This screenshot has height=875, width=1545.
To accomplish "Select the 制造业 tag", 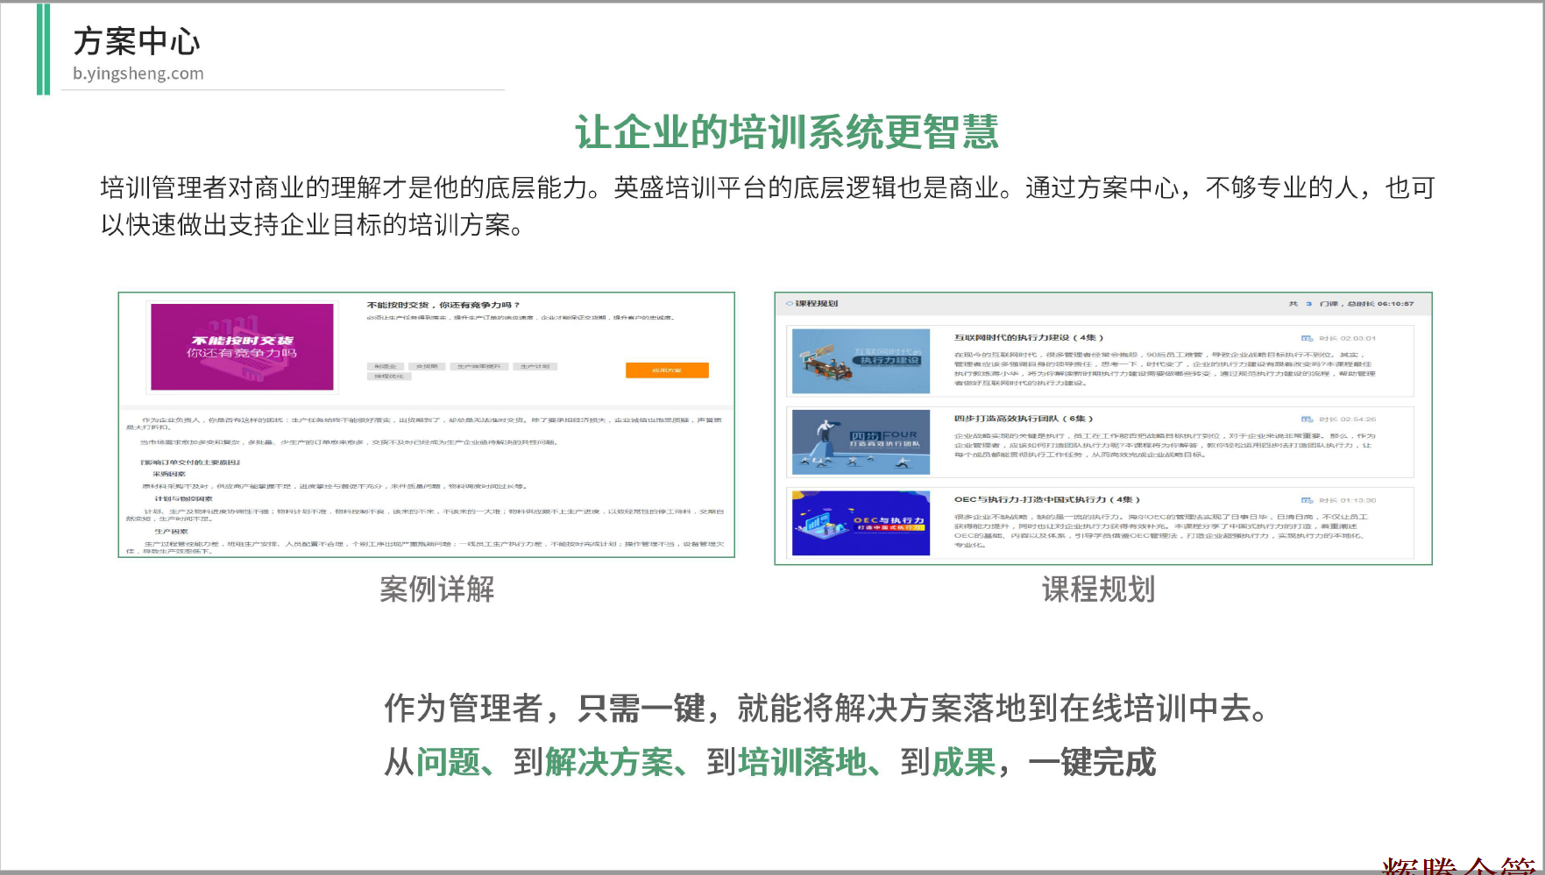I will [386, 366].
